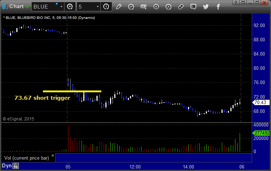
Task: Click the 88.00 price axis label
Action: click(259, 40)
